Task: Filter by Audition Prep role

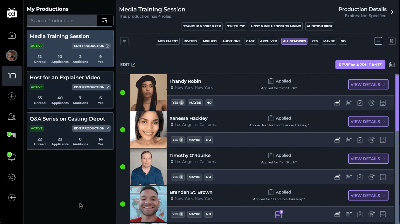Action: coord(320,26)
